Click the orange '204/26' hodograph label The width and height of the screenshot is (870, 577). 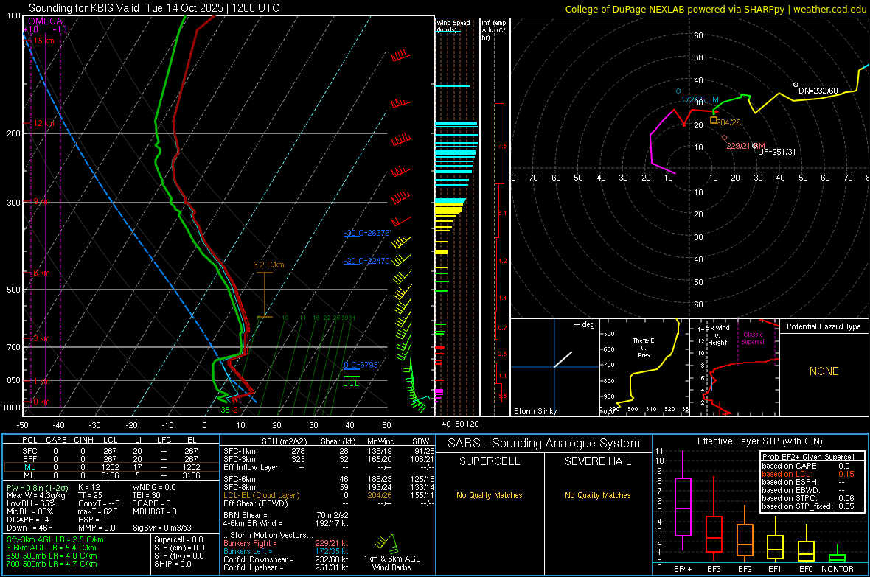(728, 122)
